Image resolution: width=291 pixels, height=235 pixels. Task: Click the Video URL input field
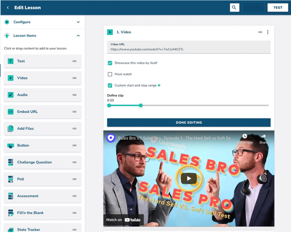click(189, 47)
